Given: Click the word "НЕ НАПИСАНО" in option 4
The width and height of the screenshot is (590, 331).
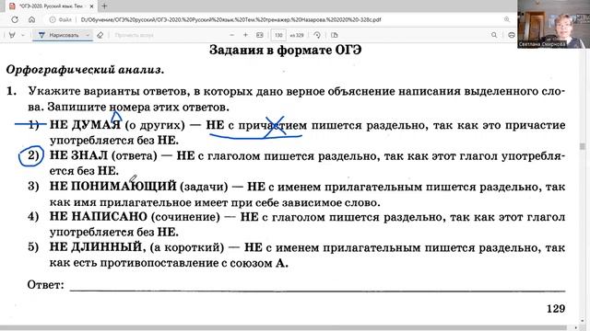Looking at the screenshot, I should coord(99,217).
